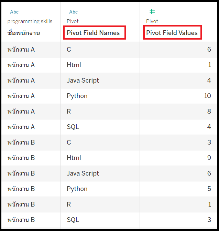This screenshot has height=231, width=219.
Task: Change the number (#) data type icon
Action: pyautogui.click(x=152, y=12)
